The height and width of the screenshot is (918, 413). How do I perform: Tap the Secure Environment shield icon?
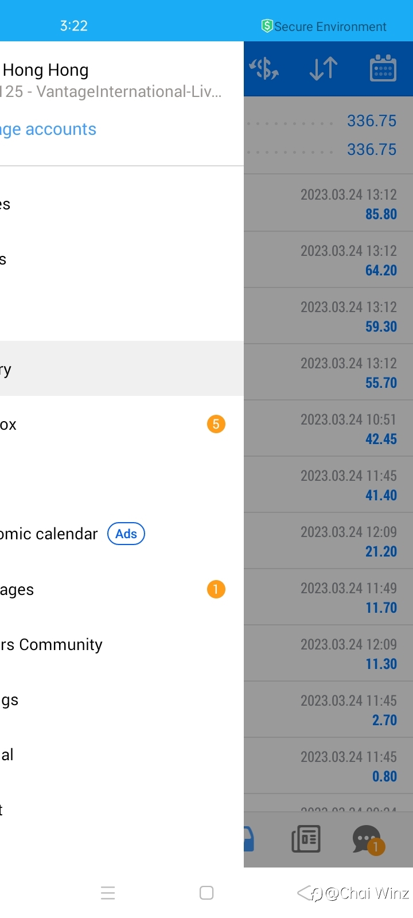(x=267, y=26)
